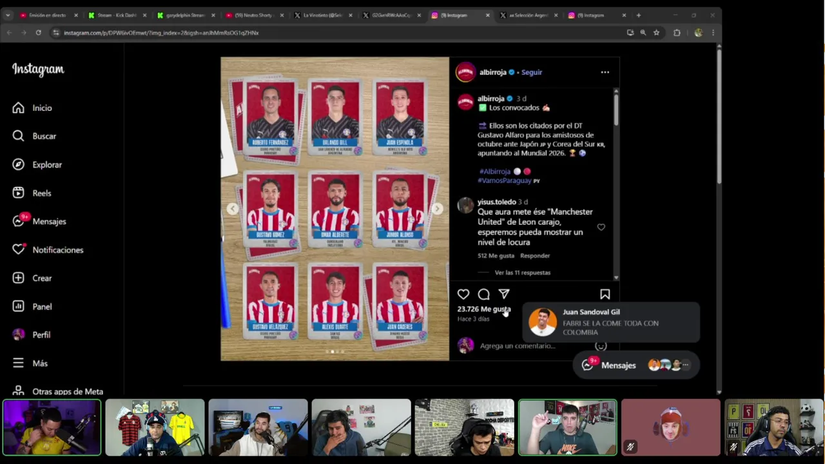Reload the page
This screenshot has height=464, width=825.
click(x=39, y=32)
